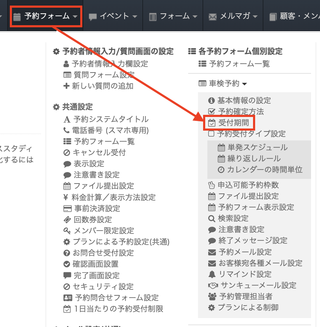Select the 予約受付タイプ設定 square item

(247, 134)
